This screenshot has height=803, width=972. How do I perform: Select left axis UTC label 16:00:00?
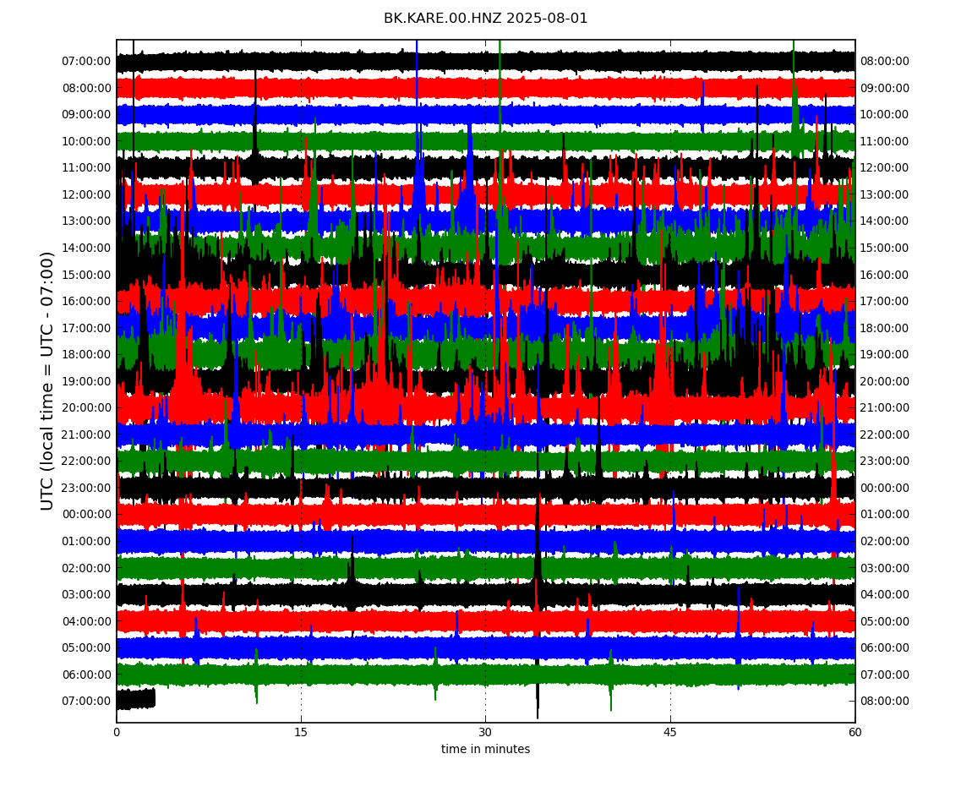(x=87, y=302)
